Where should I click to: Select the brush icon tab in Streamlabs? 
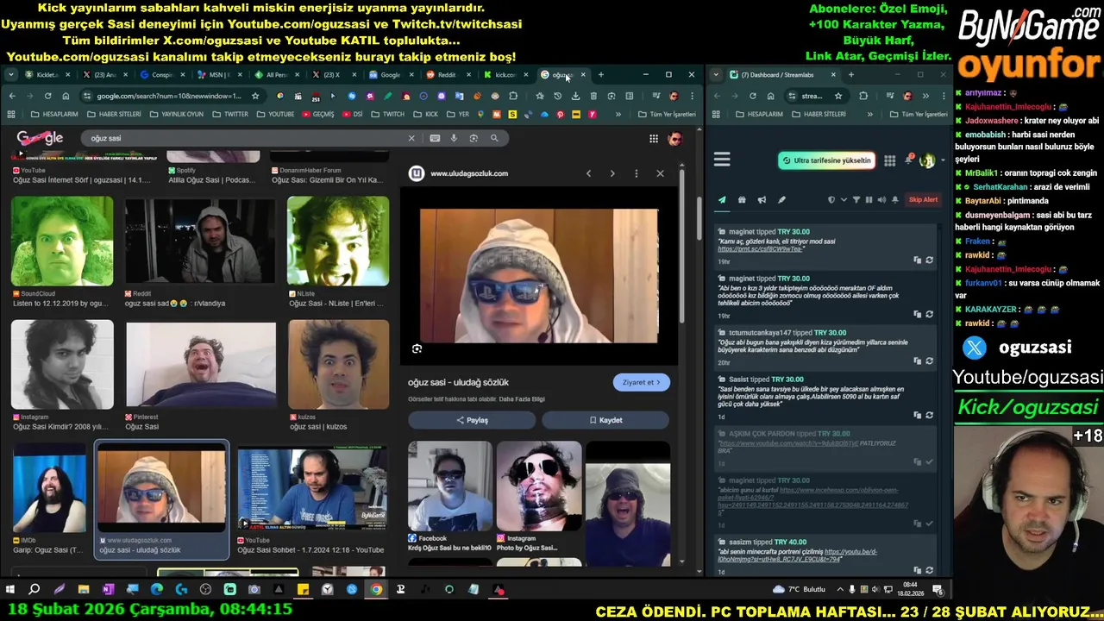(x=781, y=200)
